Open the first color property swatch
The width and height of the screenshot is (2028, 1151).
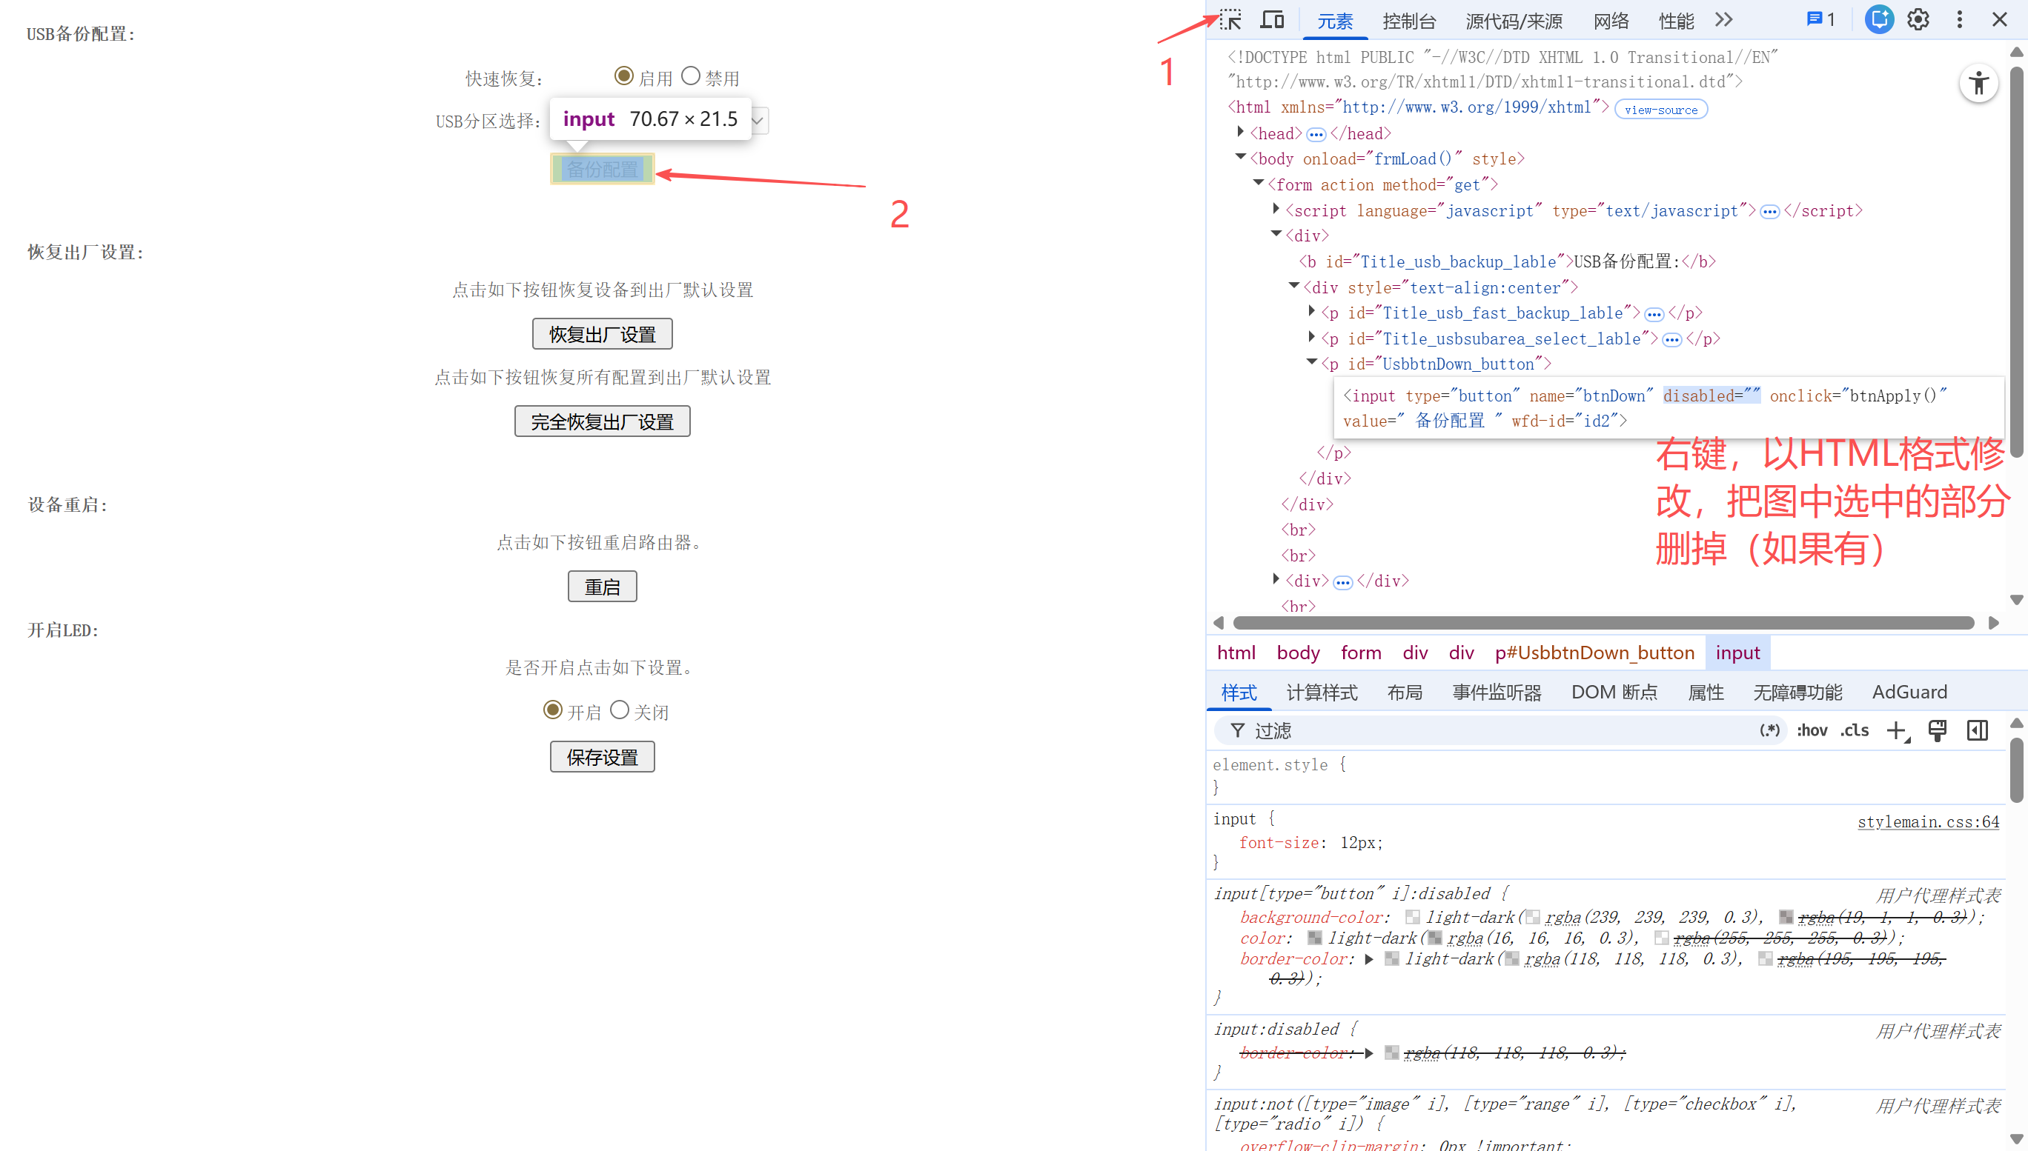[1314, 938]
